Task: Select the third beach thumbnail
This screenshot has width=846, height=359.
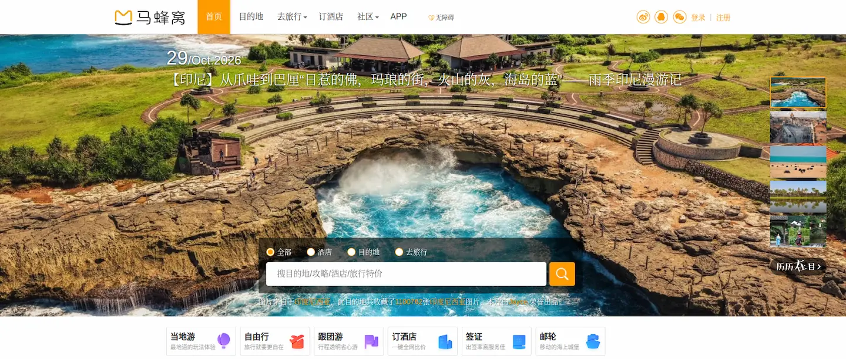Action: pyautogui.click(x=798, y=162)
